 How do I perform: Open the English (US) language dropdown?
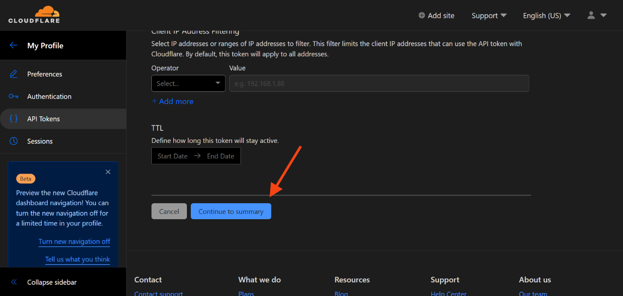click(x=547, y=16)
